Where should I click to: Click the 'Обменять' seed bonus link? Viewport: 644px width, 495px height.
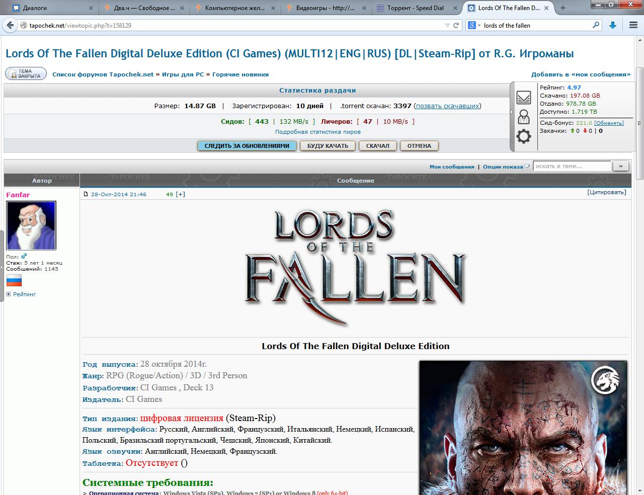609,123
